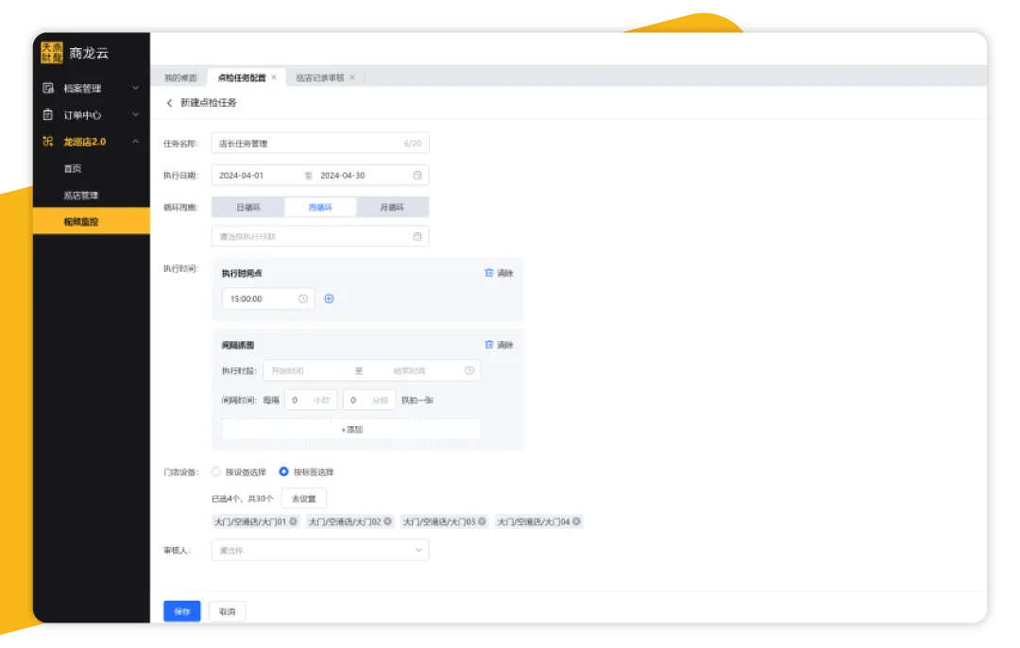Open the 审核人 dropdown
1020x648 pixels.
[x=320, y=550]
